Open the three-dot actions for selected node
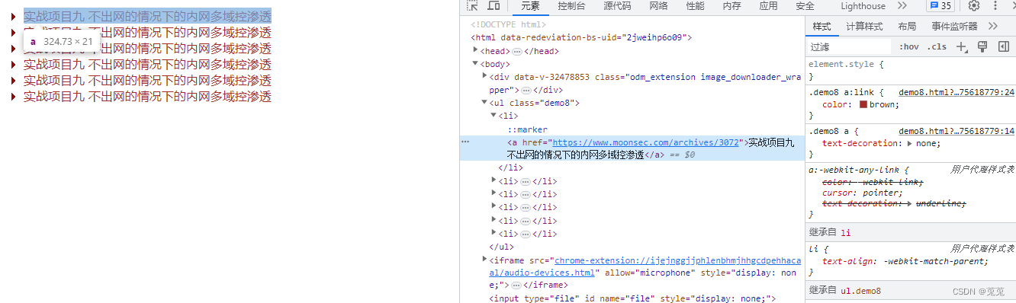Viewport: 1016px width, 303px height. click(465, 142)
